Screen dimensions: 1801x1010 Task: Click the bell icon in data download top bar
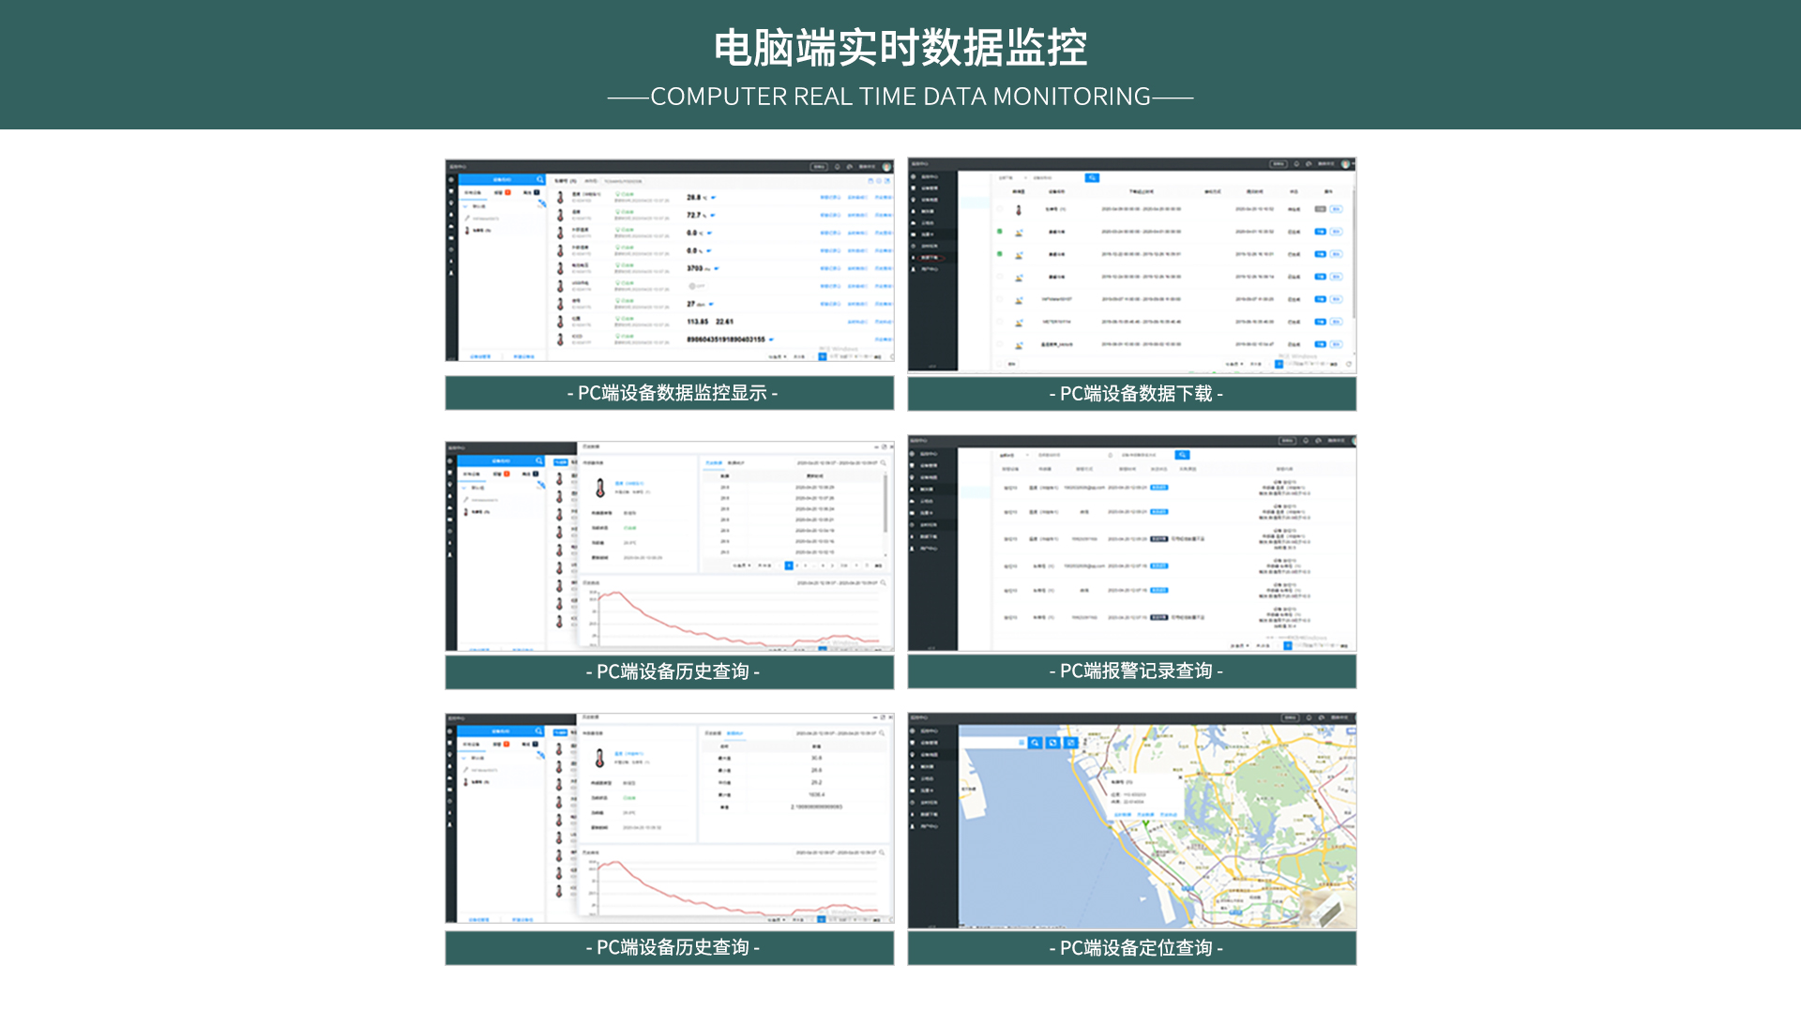(x=1297, y=164)
